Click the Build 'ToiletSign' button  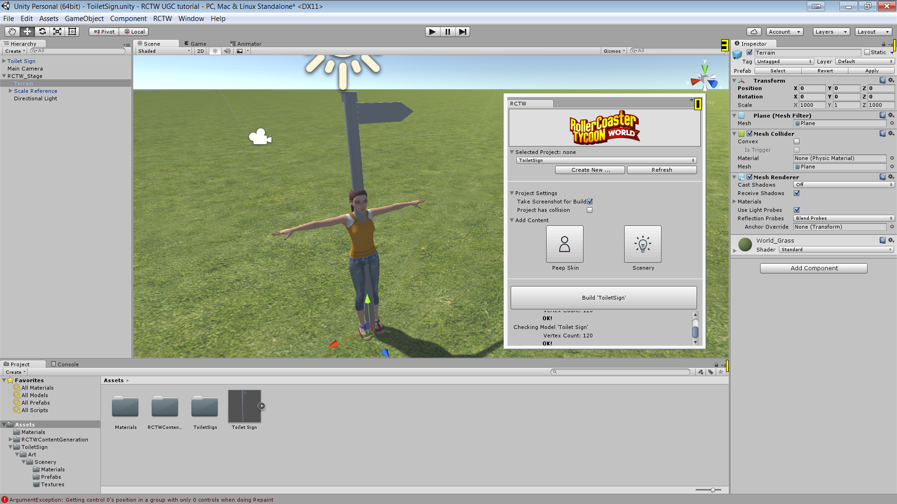[604, 298]
